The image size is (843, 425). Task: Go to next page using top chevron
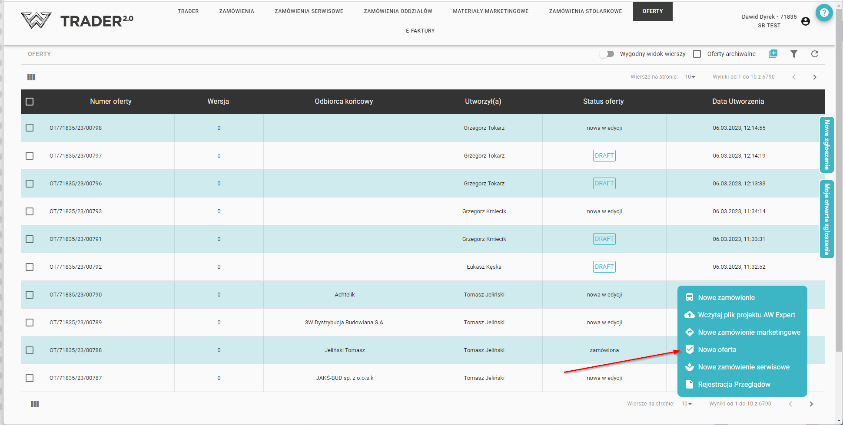click(x=814, y=77)
